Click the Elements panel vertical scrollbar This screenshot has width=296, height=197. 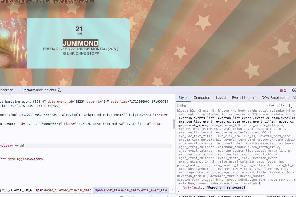(x=174, y=124)
